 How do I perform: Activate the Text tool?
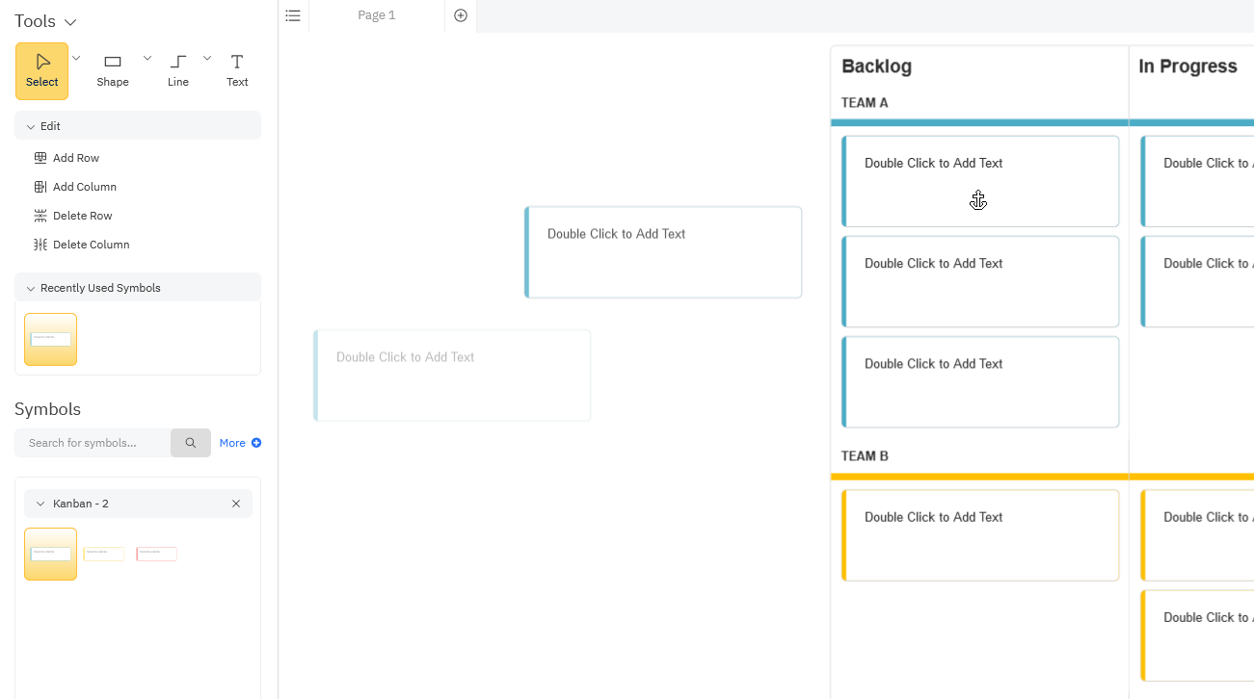click(x=237, y=63)
